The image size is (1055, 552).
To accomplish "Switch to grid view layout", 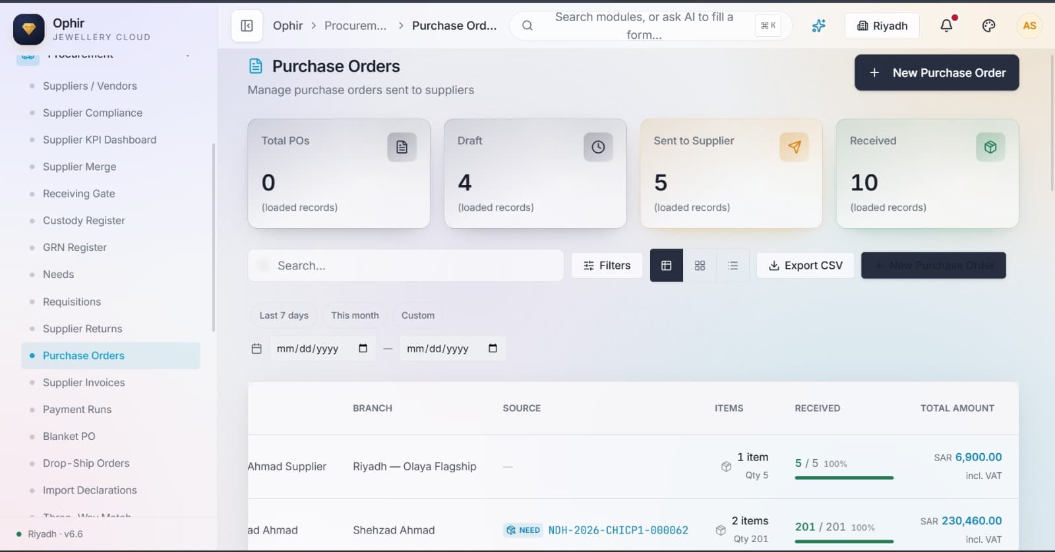I will pyautogui.click(x=700, y=265).
